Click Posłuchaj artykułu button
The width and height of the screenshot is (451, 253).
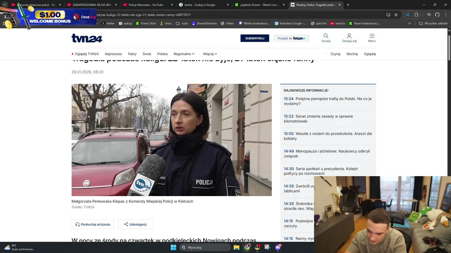pyautogui.click(x=93, y=224)
